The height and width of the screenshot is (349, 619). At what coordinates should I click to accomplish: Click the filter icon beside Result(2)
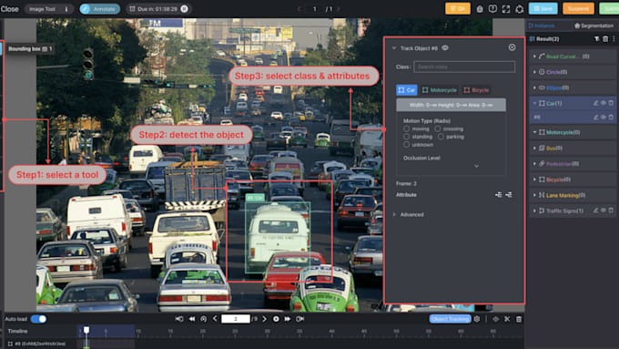click(597, 39)
